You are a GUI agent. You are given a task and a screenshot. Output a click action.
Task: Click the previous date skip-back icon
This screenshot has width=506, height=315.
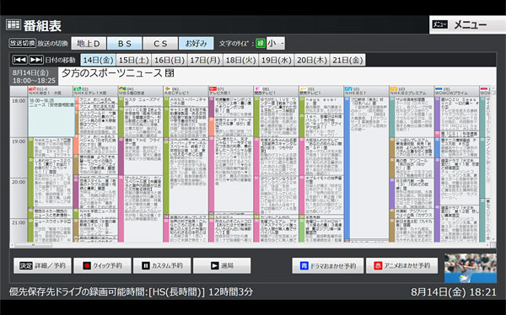pyautogui.click(x=19, y=60)
